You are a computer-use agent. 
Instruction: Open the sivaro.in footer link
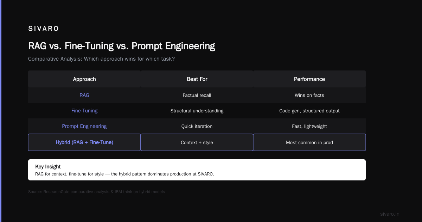(390, 214)
